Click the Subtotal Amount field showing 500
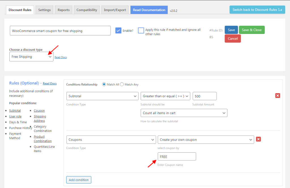 (204, 96)
